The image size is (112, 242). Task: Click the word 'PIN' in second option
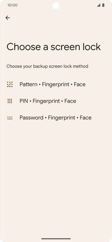[24, 101]
